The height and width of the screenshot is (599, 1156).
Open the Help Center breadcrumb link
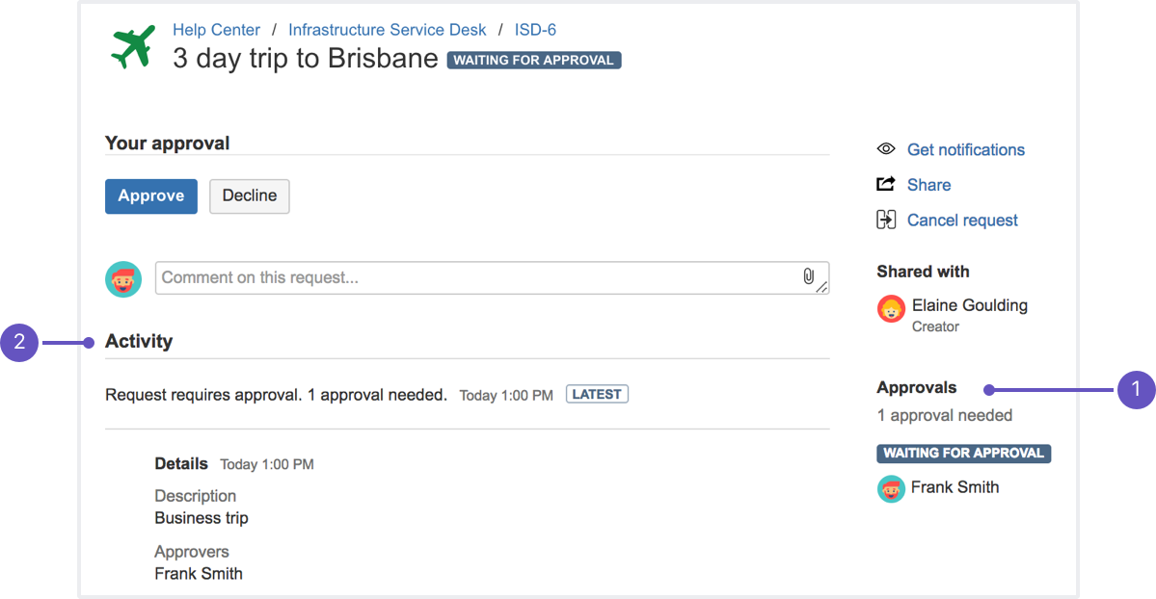coord(217,30)
